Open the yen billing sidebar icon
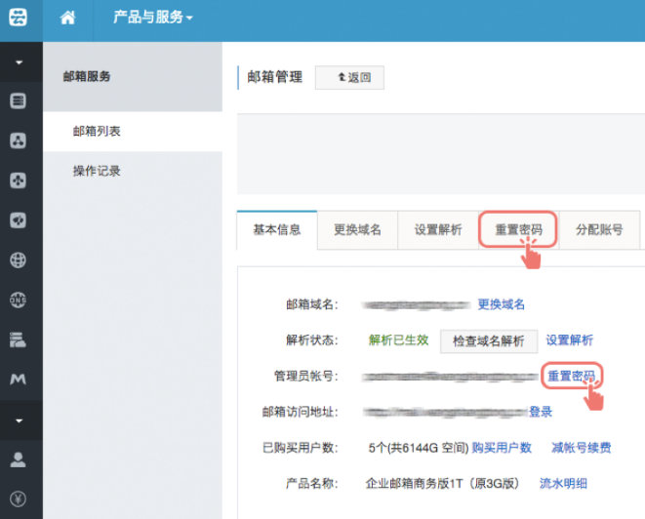The height and width of the screenshot is (519, 645). pyautogui.click(x=19, y=499)
